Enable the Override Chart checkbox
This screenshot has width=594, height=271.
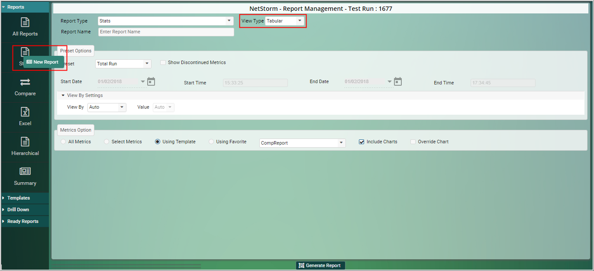(x=413, y=142)
